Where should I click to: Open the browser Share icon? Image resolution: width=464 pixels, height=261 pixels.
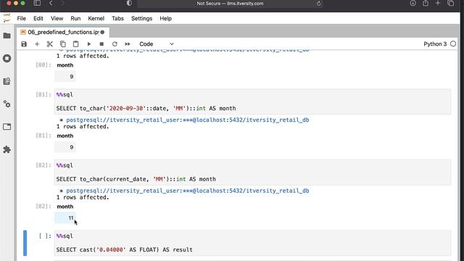426,3
